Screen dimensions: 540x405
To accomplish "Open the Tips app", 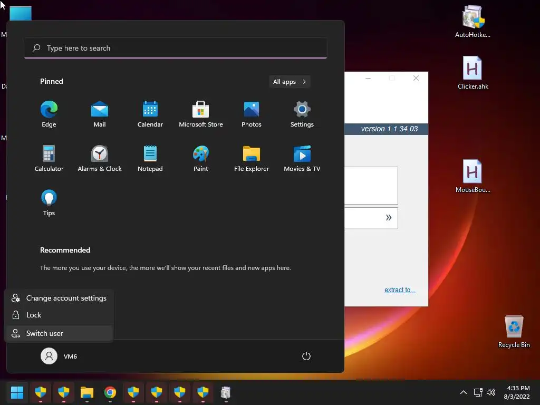I will (49, 202).
